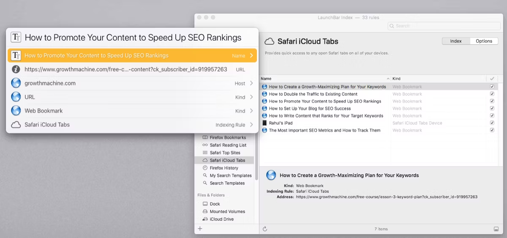The height and width of the screenshot is (238, 507).
Task: Click the Search field in LaunchBar Index
Action: [x=444, y=26]
